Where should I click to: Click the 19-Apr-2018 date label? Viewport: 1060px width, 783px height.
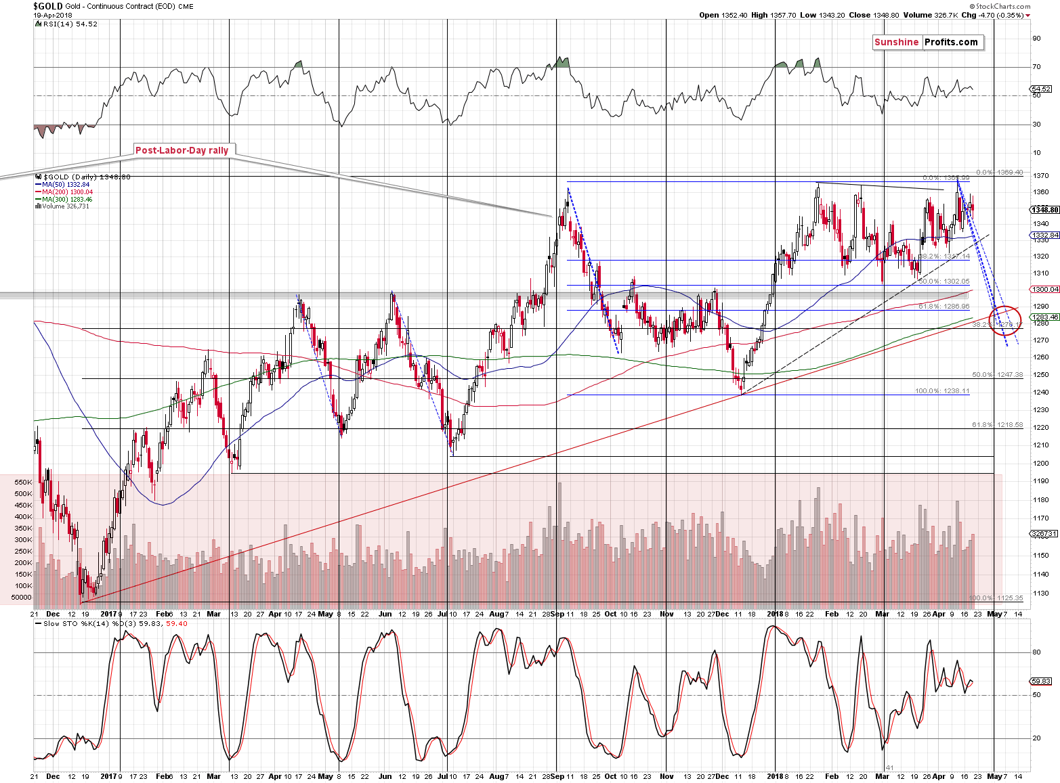52,15
